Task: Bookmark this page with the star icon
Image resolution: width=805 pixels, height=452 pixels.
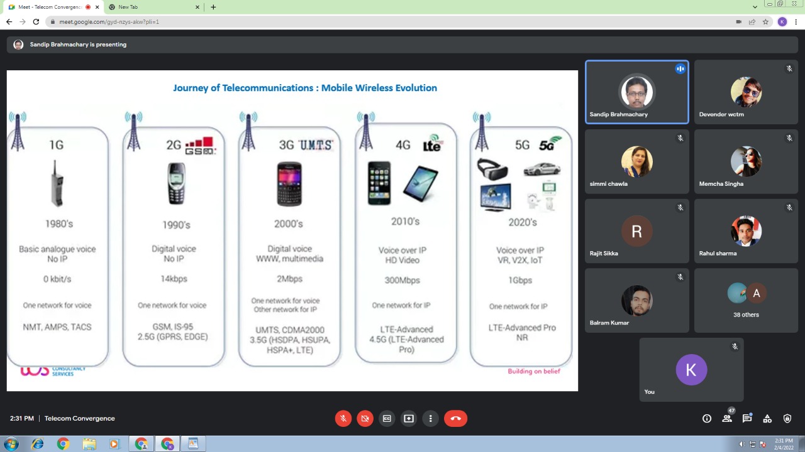Action: (765, 21)
